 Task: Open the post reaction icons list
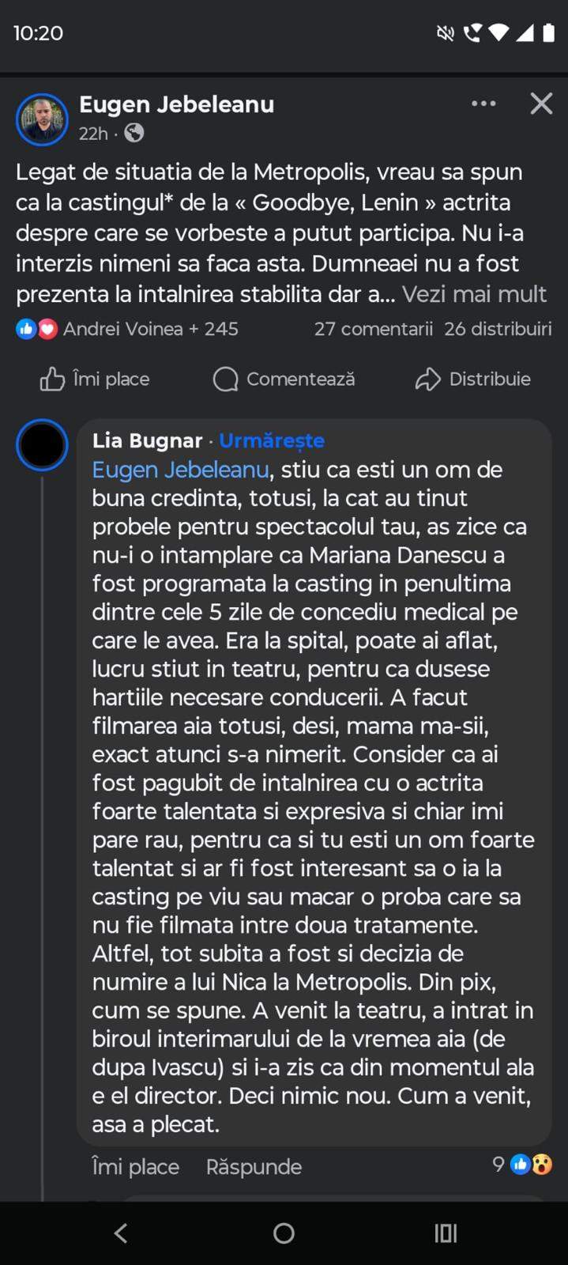click(x=37, y=329)
